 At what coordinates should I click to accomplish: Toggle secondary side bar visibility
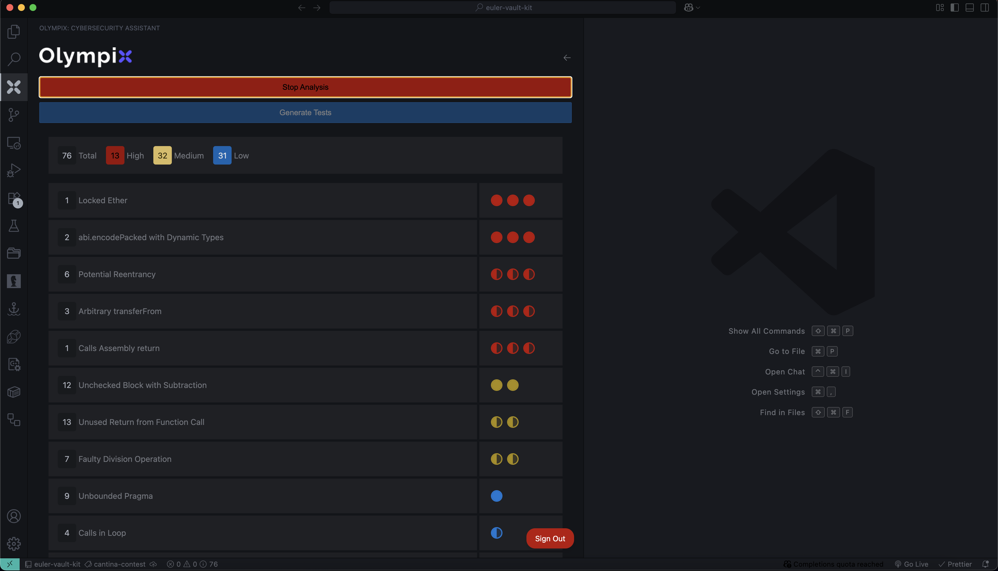pyautogui.click(x=984, y=8)
